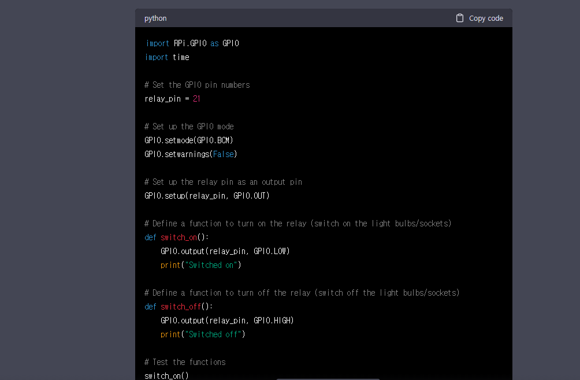The image size is (580, 380).
Task: Click the "GPIO.output(relay_pin, GPIO.HIGH)" line
Action: [x=227, y=321]
